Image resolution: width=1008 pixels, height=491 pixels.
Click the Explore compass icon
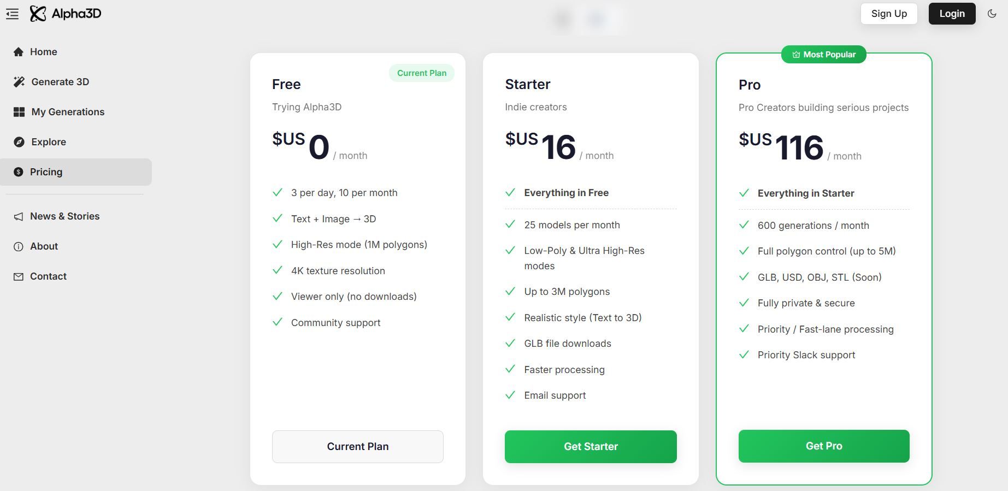coord(19,142)
